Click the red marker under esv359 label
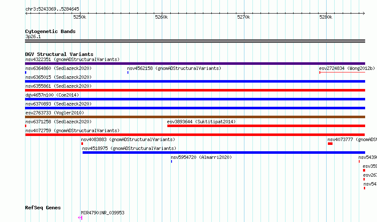 click(364, 170)
